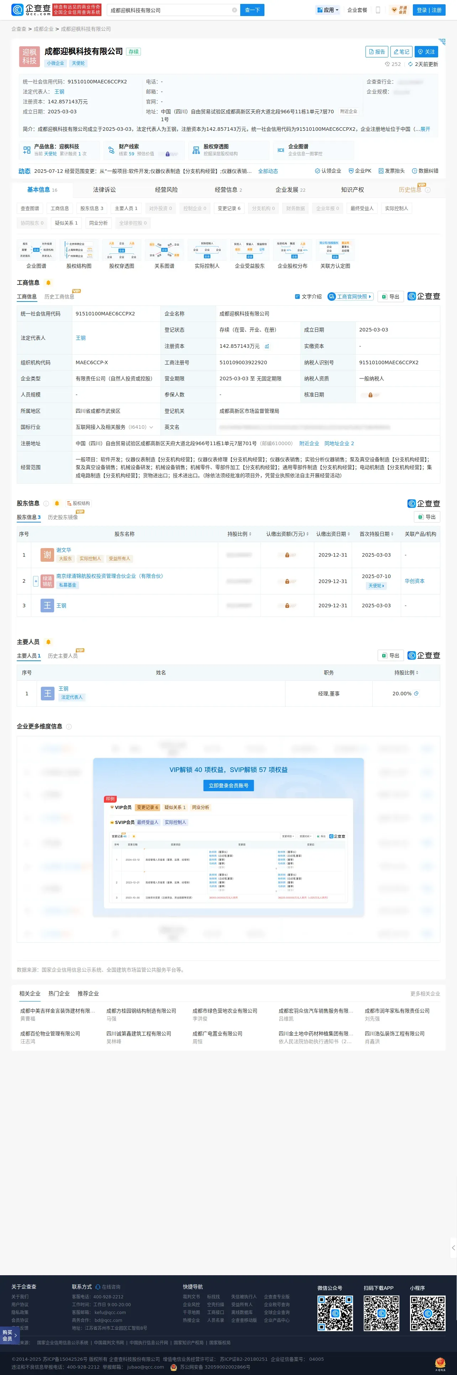Switch to the 知识产权 tab
The width and height of the screenshot is (457, 1375).
[352, 190]
